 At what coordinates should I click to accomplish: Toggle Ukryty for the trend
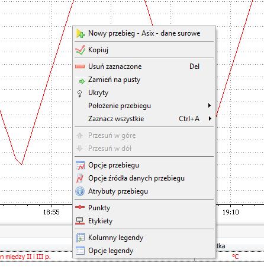coord(144,93)
